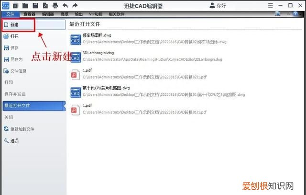Viewport: 306px width, 195px height.
Task: Click the new file icon in title toolbar
Action: coord(15,6)
